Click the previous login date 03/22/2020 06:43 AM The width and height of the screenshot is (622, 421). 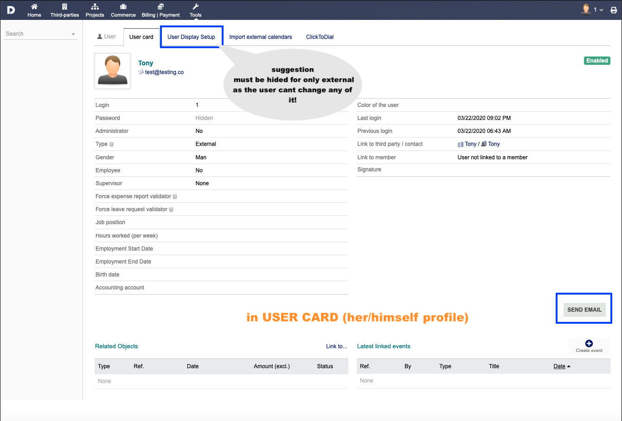484,131
